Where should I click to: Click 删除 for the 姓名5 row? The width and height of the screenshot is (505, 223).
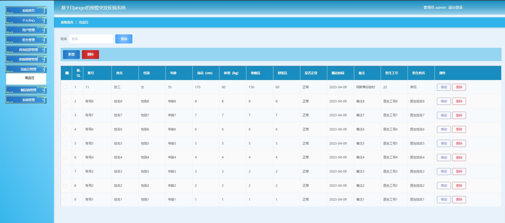pos(459,144)
